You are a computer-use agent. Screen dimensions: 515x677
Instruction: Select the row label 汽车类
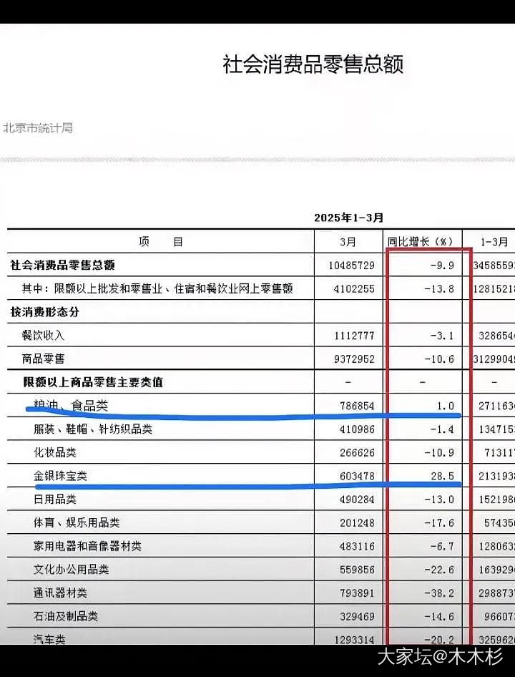49,639
